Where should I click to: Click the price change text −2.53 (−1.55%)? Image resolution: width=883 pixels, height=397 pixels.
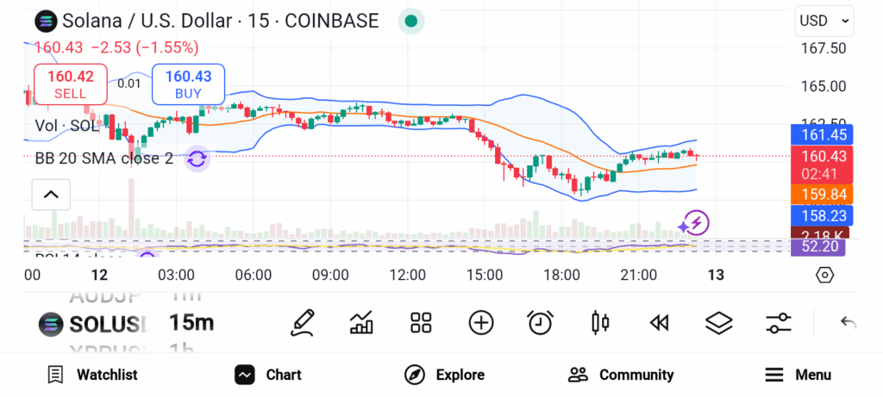pos(145,48)
